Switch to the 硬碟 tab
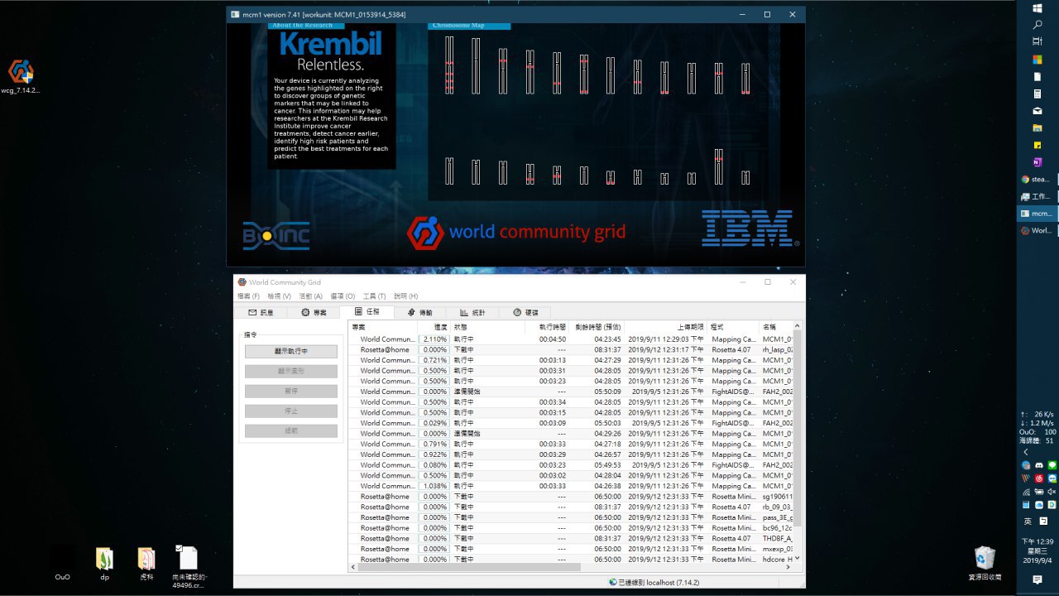This screenshot has width=1059, height=596. [525, 313]
